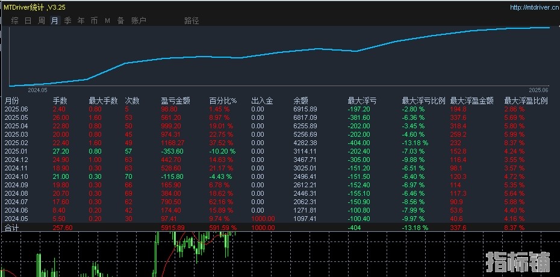Switch to the 综 summary tab
This screenshot has width=560, height=277.
(14, 20)
